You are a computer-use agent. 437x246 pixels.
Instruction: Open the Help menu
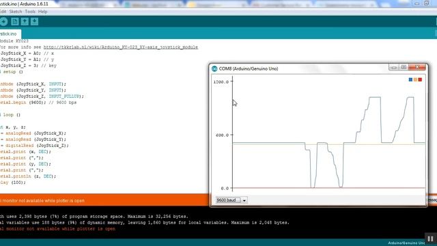coord(42,12)
